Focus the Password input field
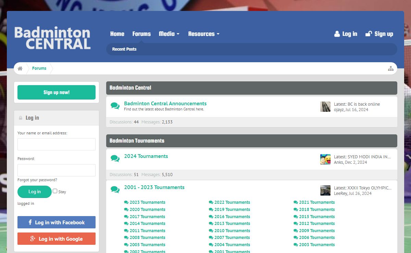Viewport: 411px width, 253px height. tap(57, 170)
